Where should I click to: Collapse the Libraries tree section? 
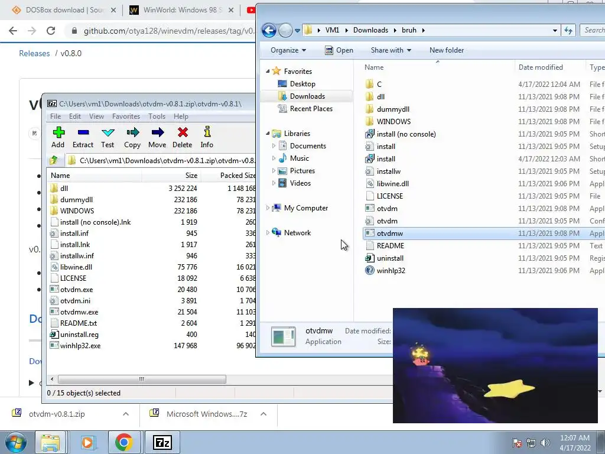click(x=268, y=133)
